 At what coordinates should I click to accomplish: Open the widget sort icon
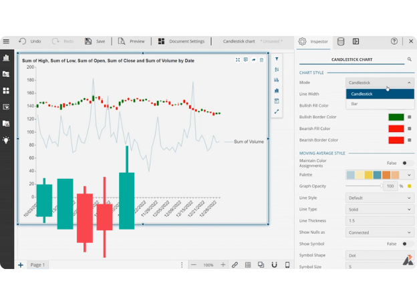277,69
